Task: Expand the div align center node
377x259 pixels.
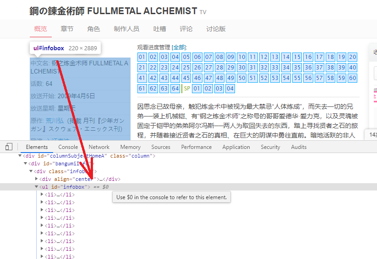Action: click(37, 179)
